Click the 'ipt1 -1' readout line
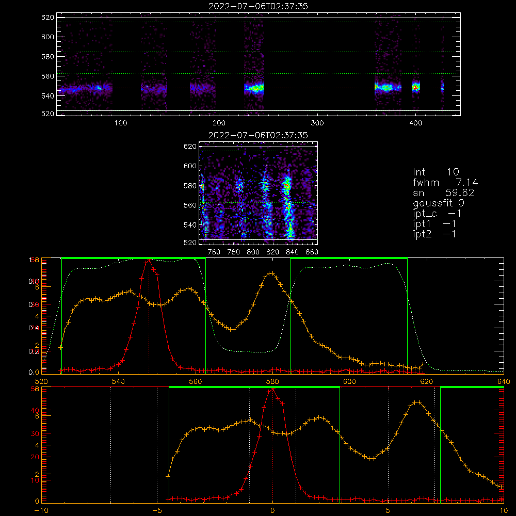The image size is (516, 516). (434, 224)
